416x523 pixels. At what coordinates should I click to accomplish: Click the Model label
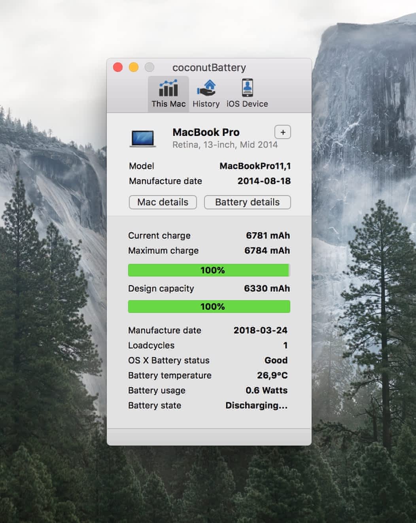(x=142, y=166)
